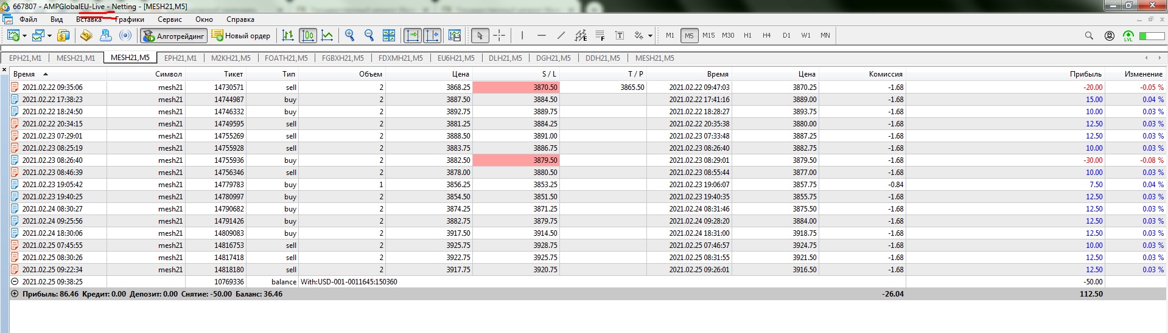
Task: Click the T/P value 3865.50
Action: click(632, 88)
